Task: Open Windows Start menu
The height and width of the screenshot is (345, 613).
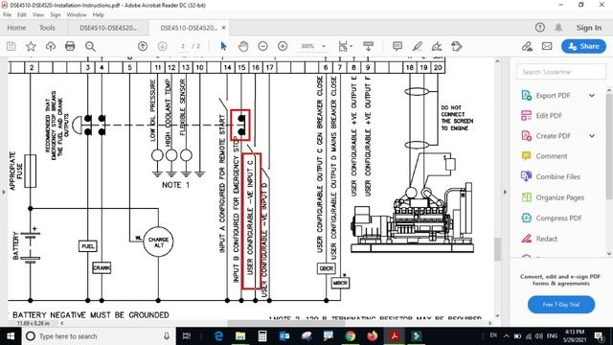Action: coord(11,336)
